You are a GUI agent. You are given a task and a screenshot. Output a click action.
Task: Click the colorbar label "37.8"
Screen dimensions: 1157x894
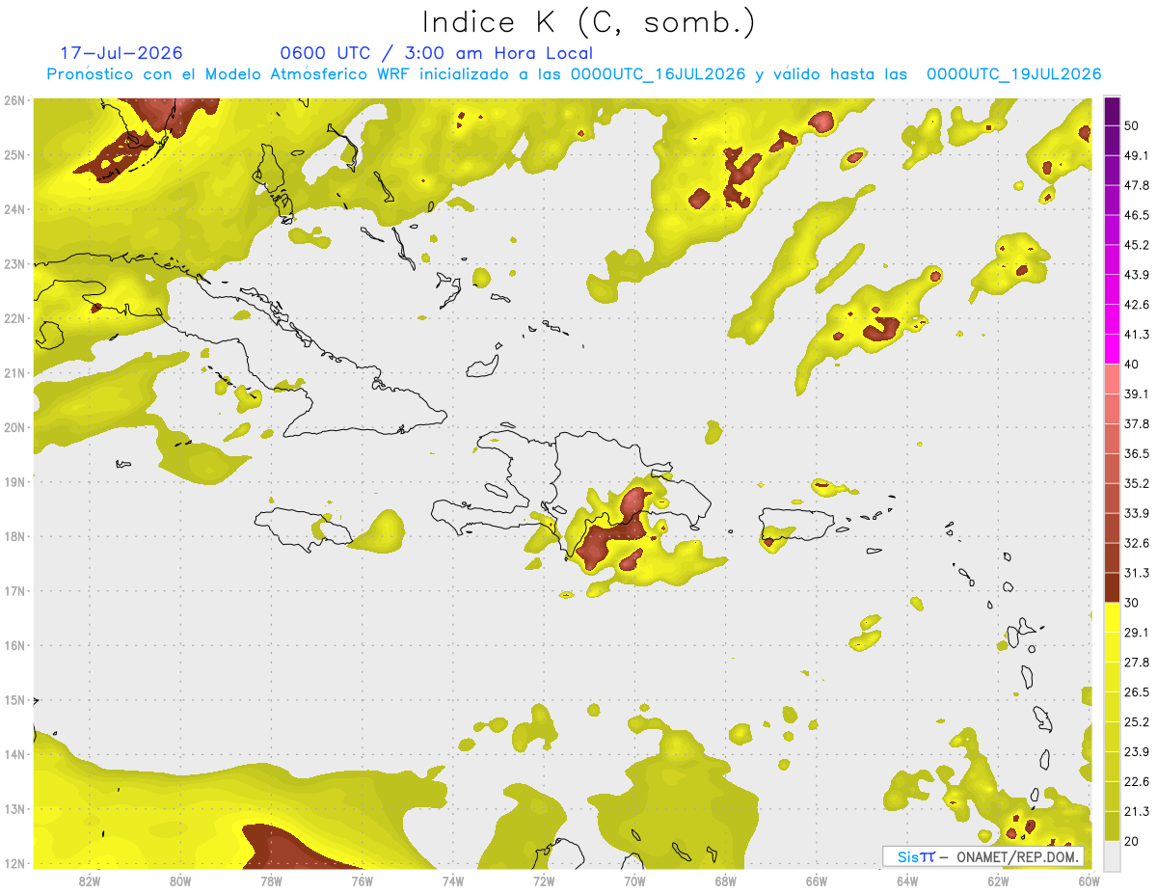pyautogui.click(x=1136, y=423)
